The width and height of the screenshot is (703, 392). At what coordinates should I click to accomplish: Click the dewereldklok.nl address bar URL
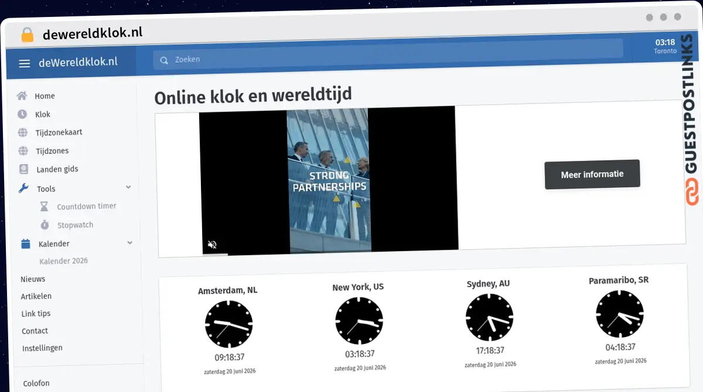click(93, 33)
